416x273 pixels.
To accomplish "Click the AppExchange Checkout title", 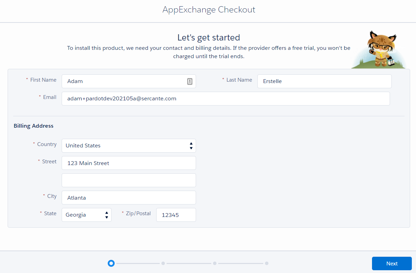I will coord(209,10).
